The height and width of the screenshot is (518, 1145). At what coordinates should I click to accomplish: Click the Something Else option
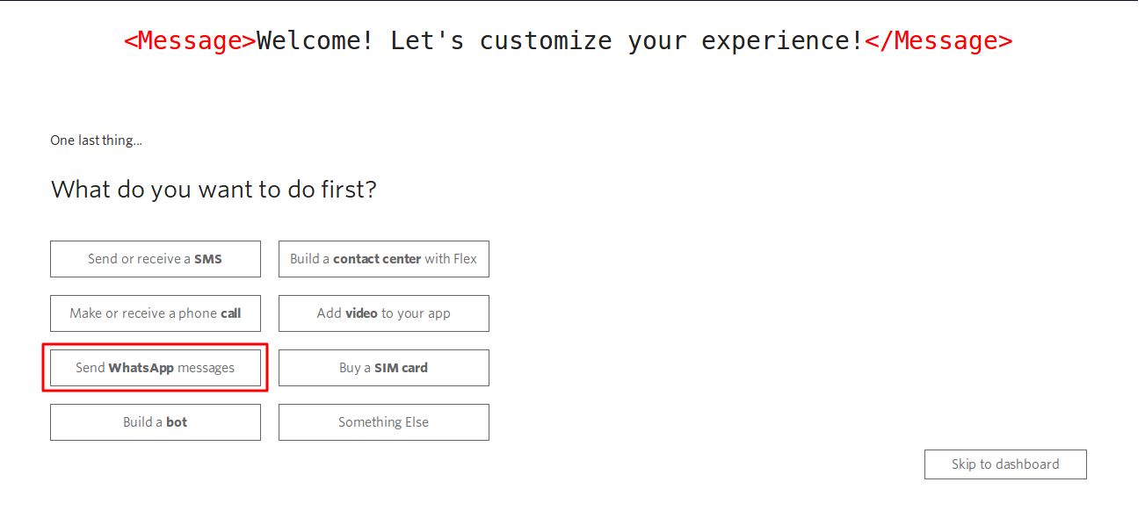383,422
